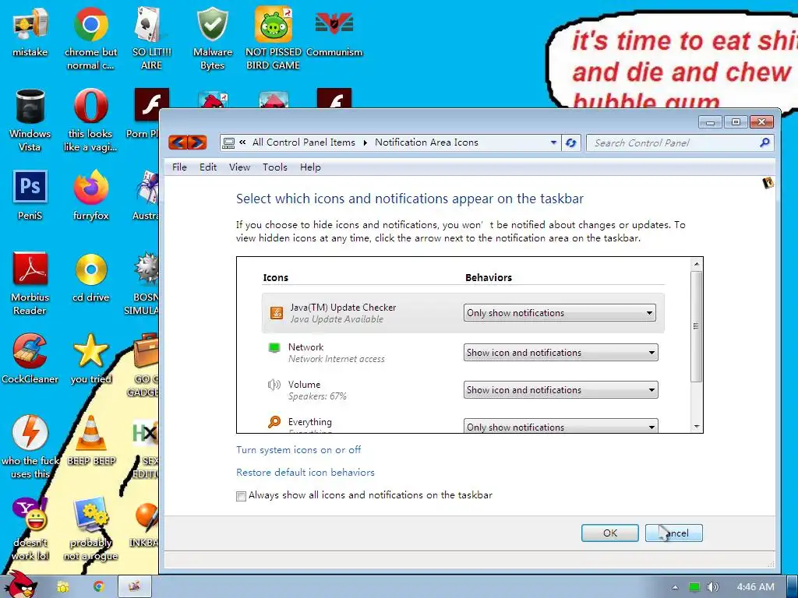Viewport: 798px width, 598px height.
Task: Click the Back navigation arrow
Action: click(x=178, y=142)
